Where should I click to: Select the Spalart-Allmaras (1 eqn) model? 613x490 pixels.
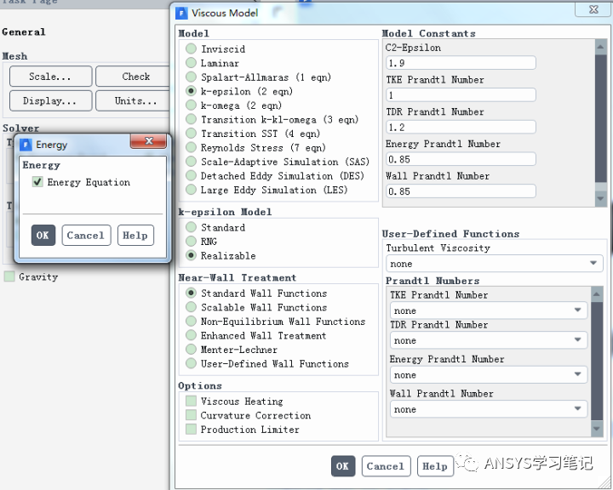coord(191,77)
